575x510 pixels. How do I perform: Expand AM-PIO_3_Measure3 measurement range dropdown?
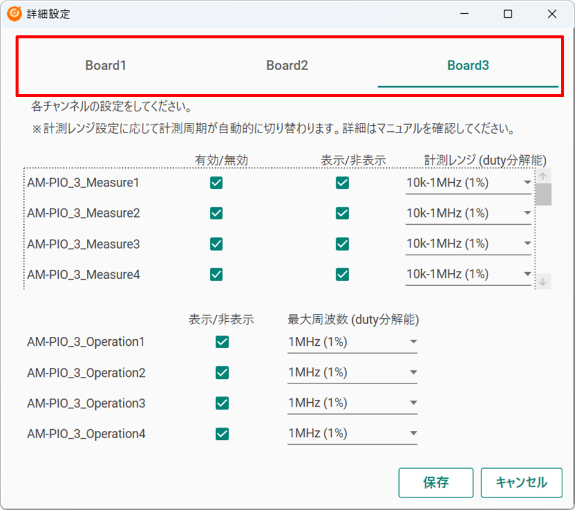click(x=468, y=244)
